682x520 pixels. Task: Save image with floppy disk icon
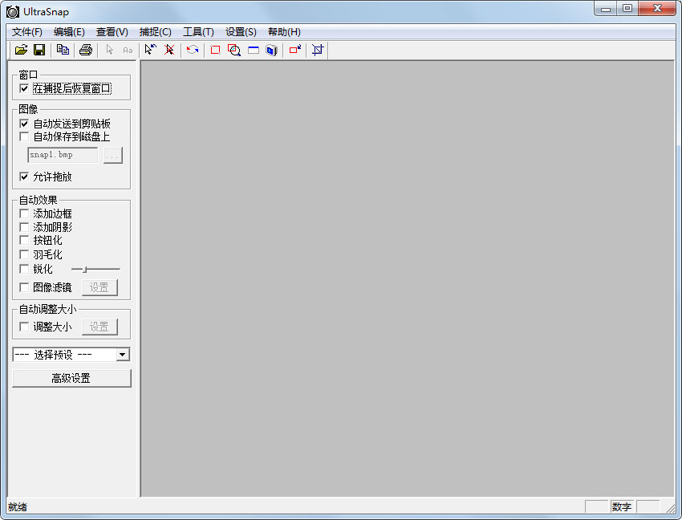[39, 50]
